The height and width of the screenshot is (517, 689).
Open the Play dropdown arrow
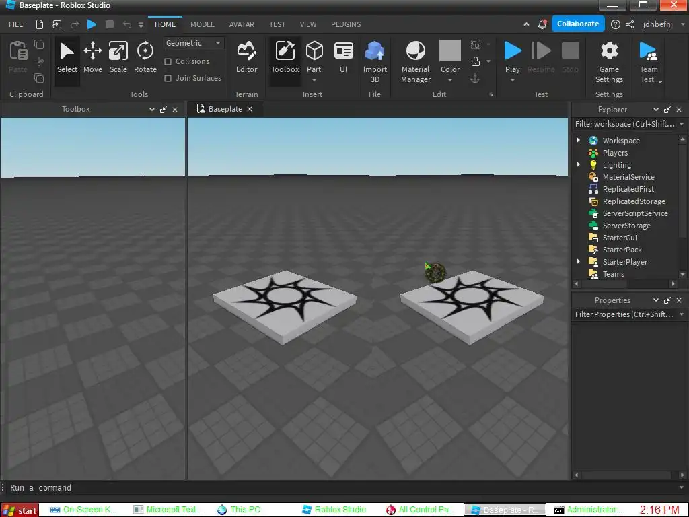(512, 80)
